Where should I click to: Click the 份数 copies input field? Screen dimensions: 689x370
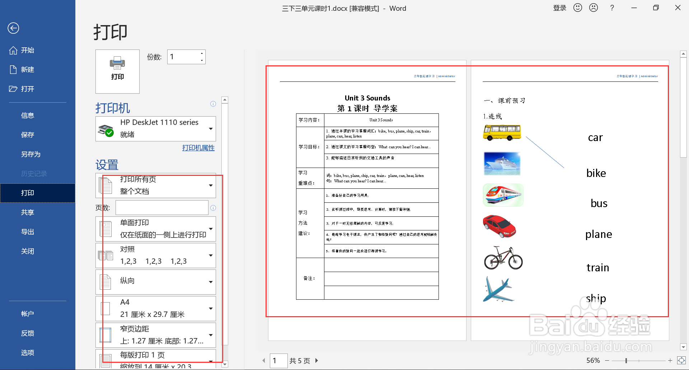click(183, 57)
